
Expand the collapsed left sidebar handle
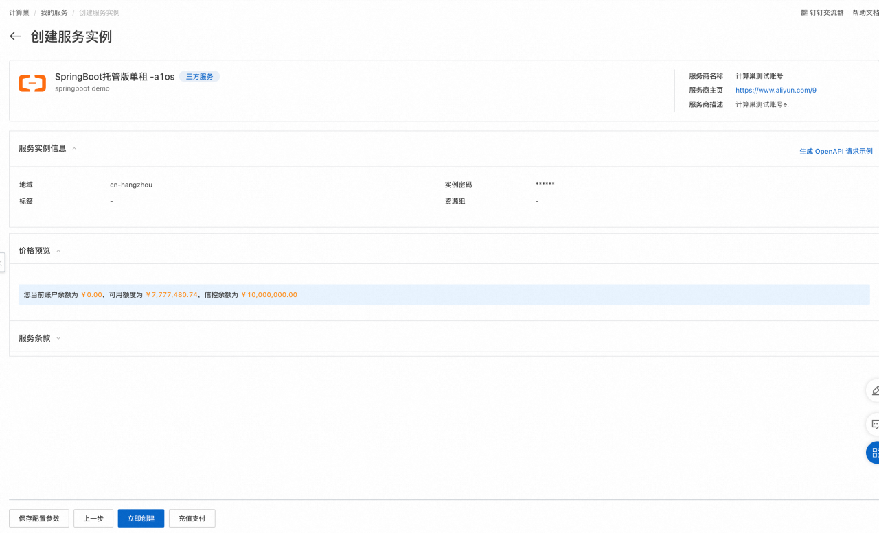tap(2, 262)
